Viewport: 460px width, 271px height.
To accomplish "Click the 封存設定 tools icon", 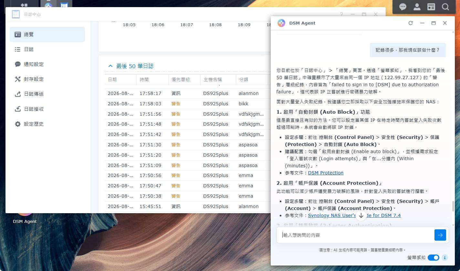I will [x=18, y=79].
